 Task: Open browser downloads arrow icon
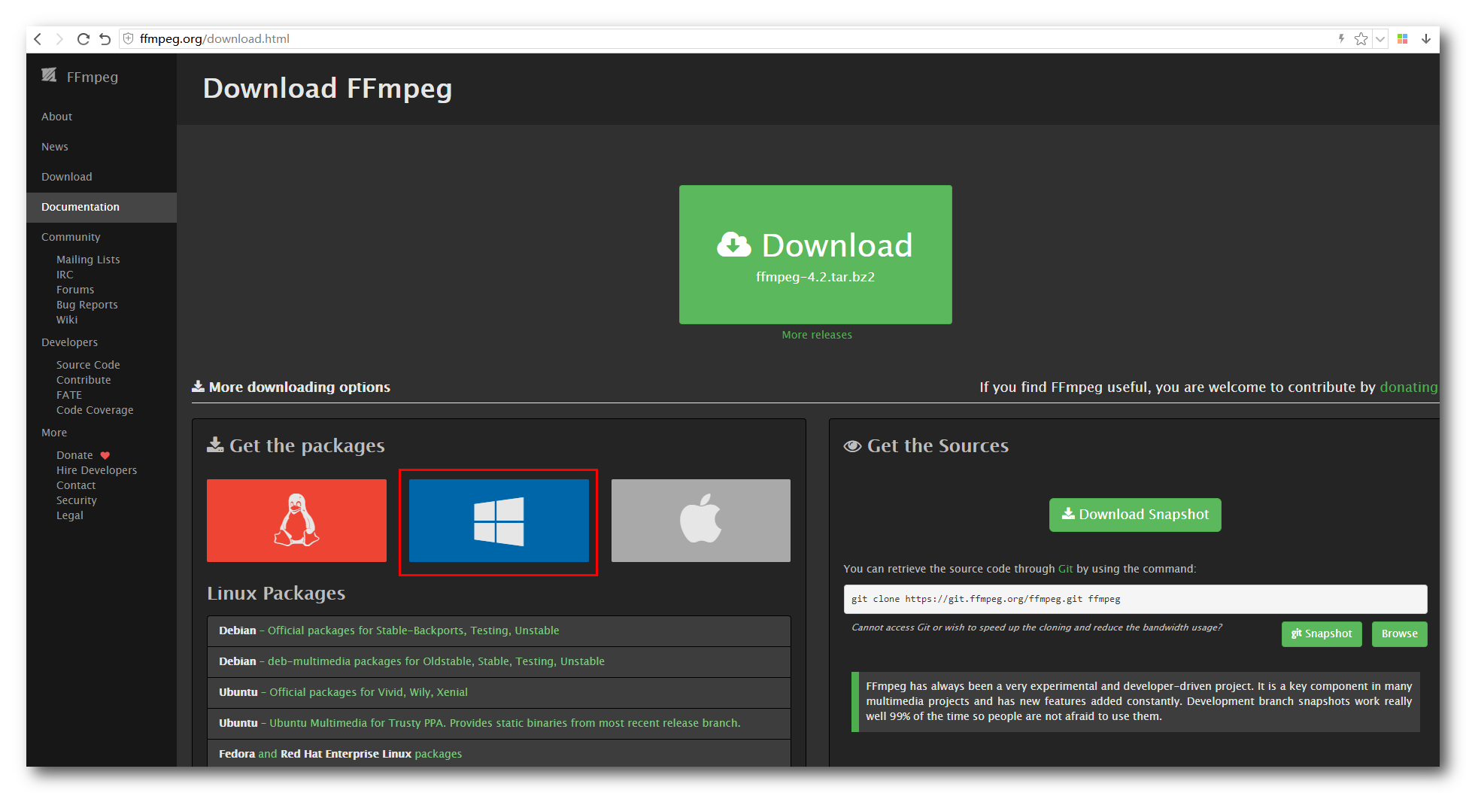1426,39
